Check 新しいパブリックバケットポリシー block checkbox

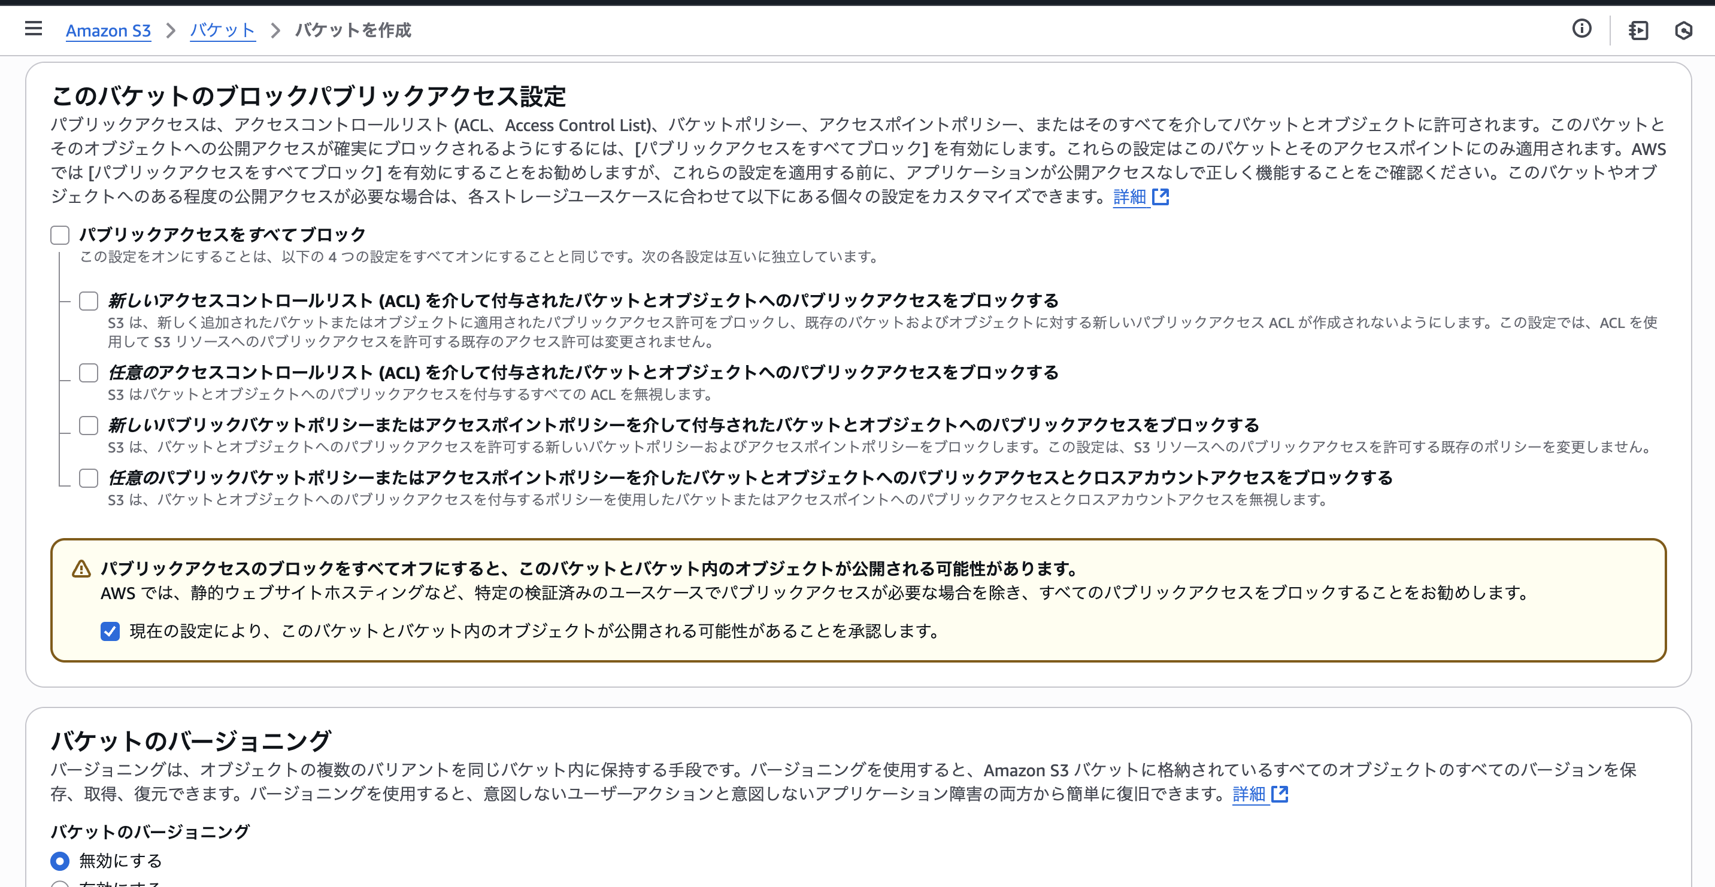click(x=89, y=425)
